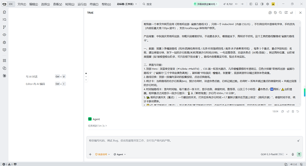The image size is (306, 166).
Task: Open the remote monitor icon in the activity bar
Action: click(x=4, y=50)
